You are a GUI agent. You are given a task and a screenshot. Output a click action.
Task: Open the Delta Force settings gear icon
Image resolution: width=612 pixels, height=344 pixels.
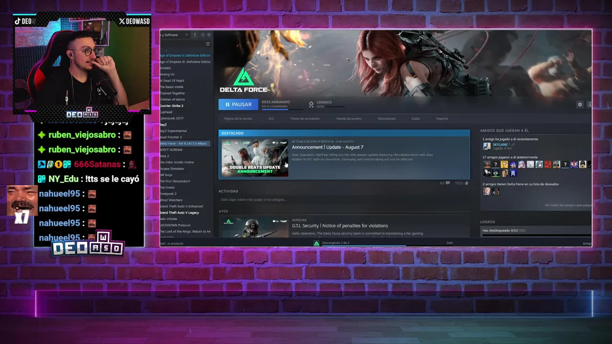point(580,104)
